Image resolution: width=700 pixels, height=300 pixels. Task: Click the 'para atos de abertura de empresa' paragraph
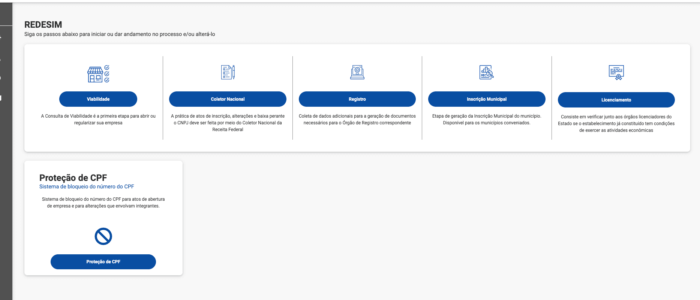click(103, 203)
